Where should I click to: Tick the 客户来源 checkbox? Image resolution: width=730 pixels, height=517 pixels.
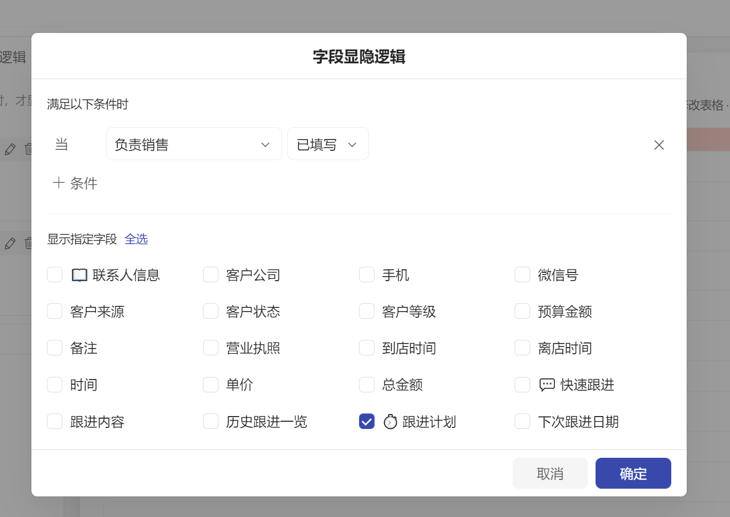[x=55, y=311]
